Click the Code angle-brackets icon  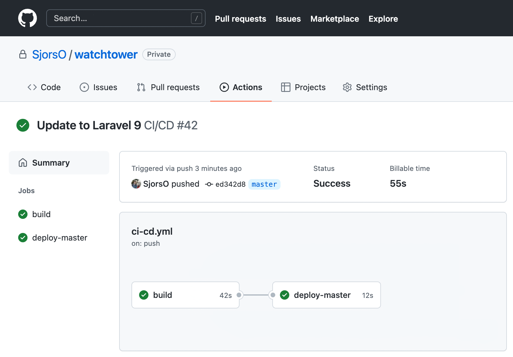pos(32,87)
